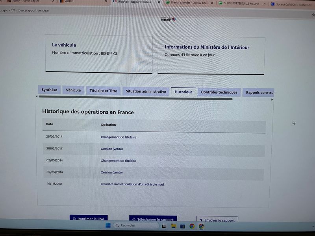Open the Titulaire et Titre tab
315x236 pixels.
click(x=103, y=91)
